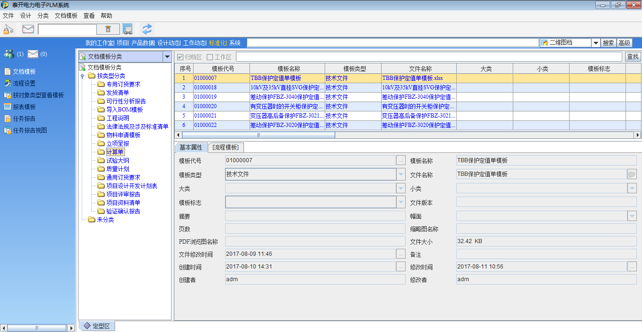Open 任务报告视图 in the sidebar

(x=30, y=130)
